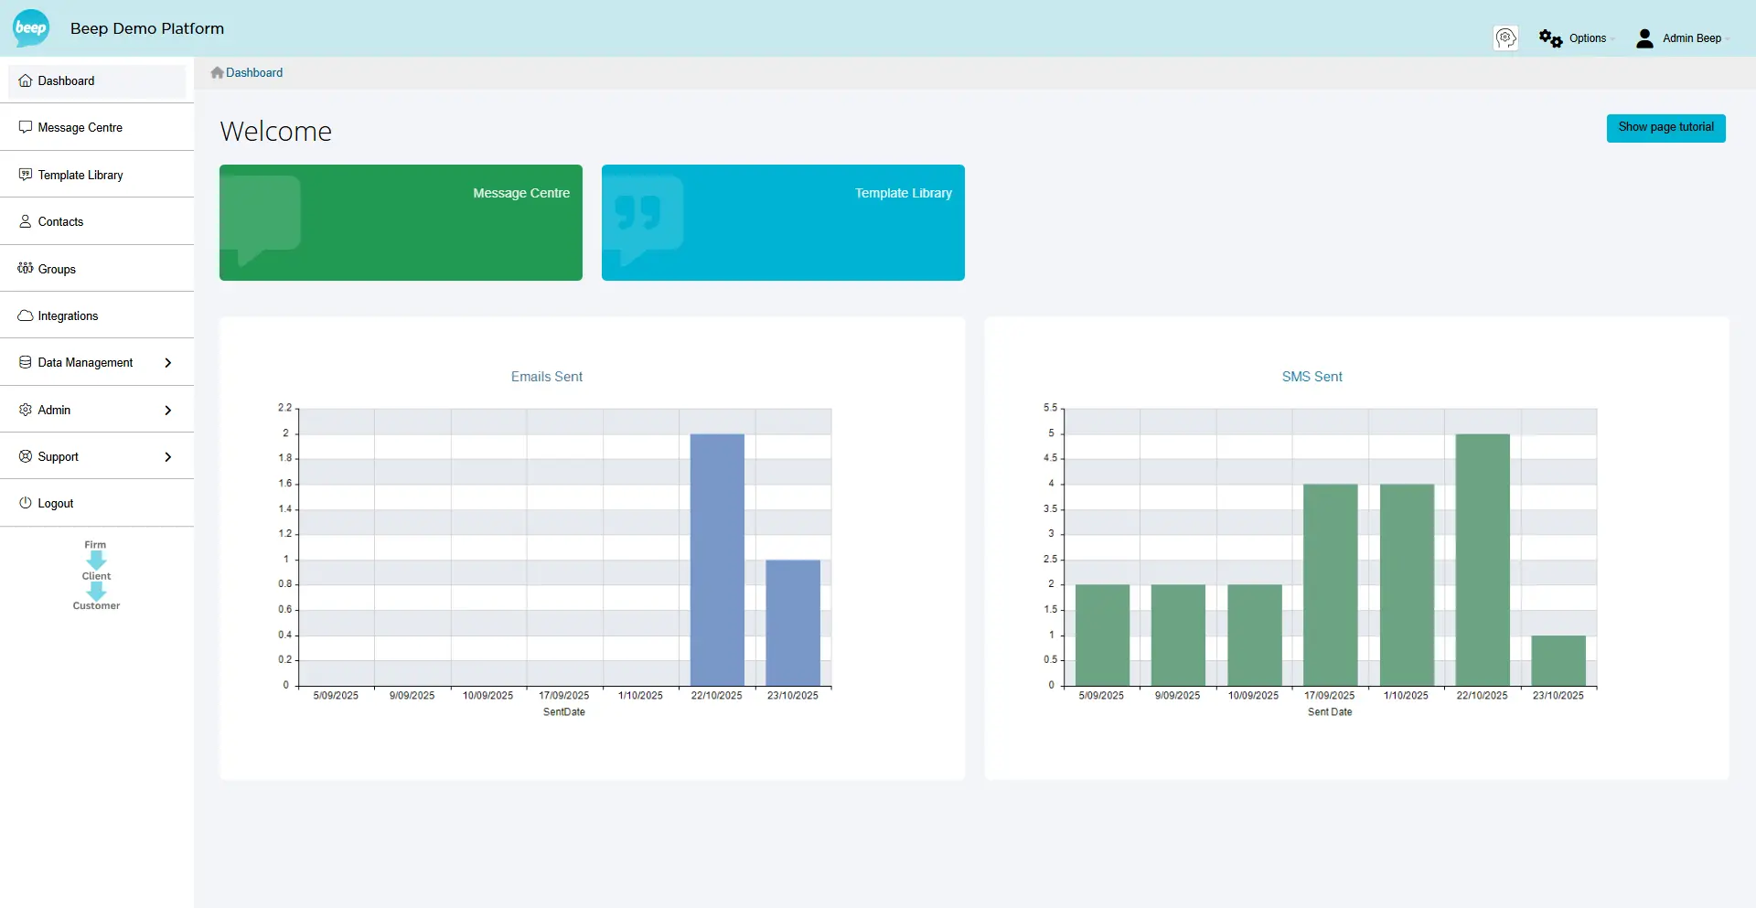Click the Logout icon in the sidebar
1756x908 pixels.
point(25,503)
